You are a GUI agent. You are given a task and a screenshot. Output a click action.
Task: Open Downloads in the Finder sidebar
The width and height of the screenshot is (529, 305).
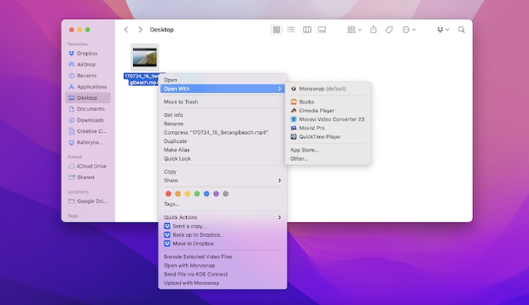coord(90,120)
